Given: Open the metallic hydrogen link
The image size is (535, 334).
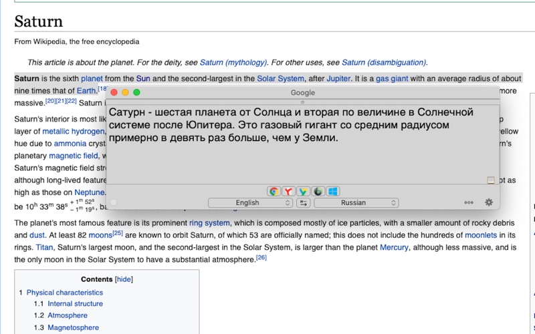Looking at the screenshot, I should point(74,132).
